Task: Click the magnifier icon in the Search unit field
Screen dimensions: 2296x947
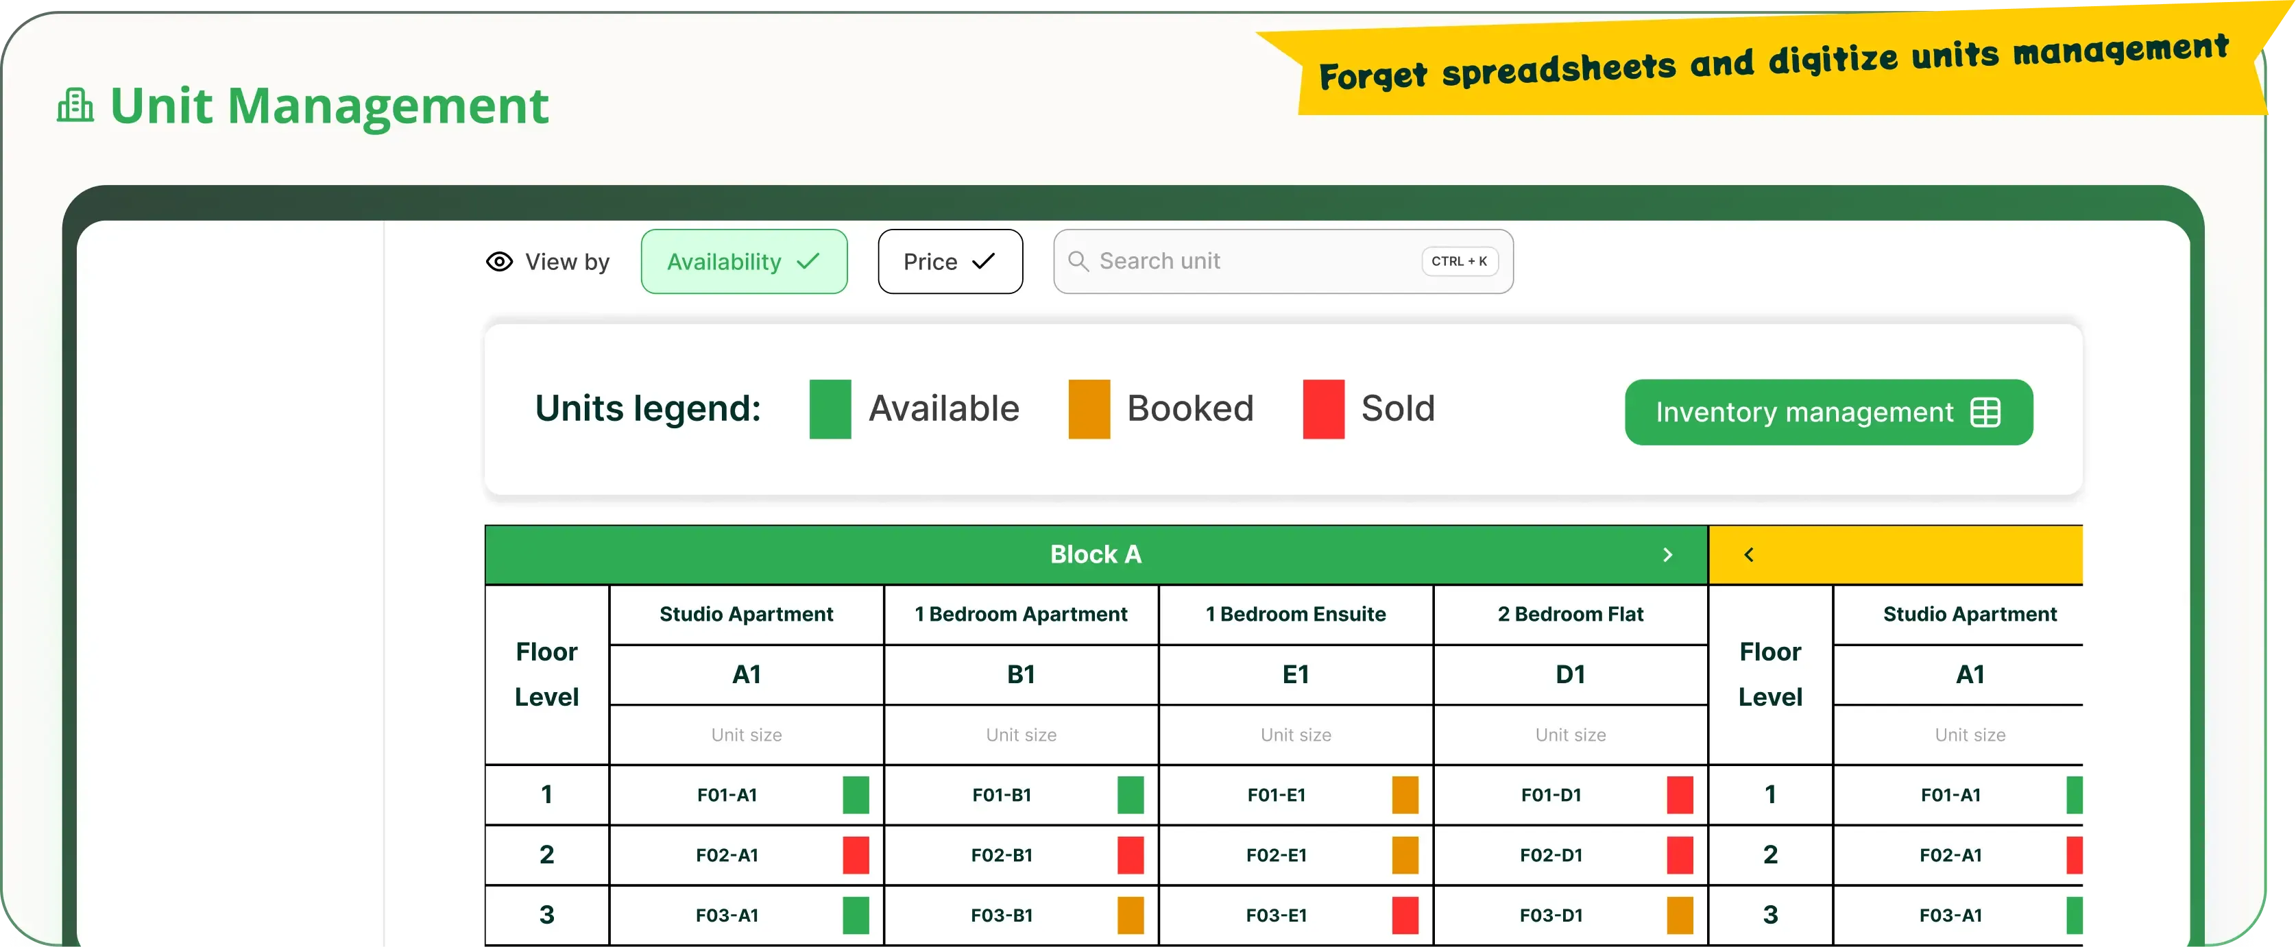Action: pos(1078,261)
